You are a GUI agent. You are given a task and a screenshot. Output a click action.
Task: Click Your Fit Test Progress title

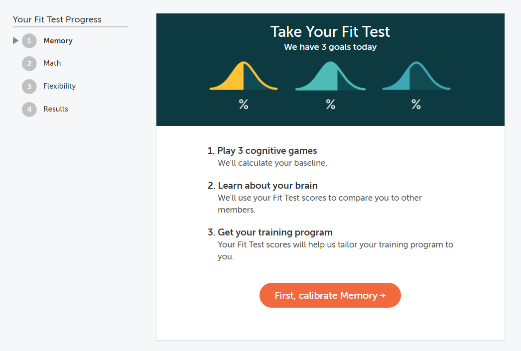(x=57, y=19)
